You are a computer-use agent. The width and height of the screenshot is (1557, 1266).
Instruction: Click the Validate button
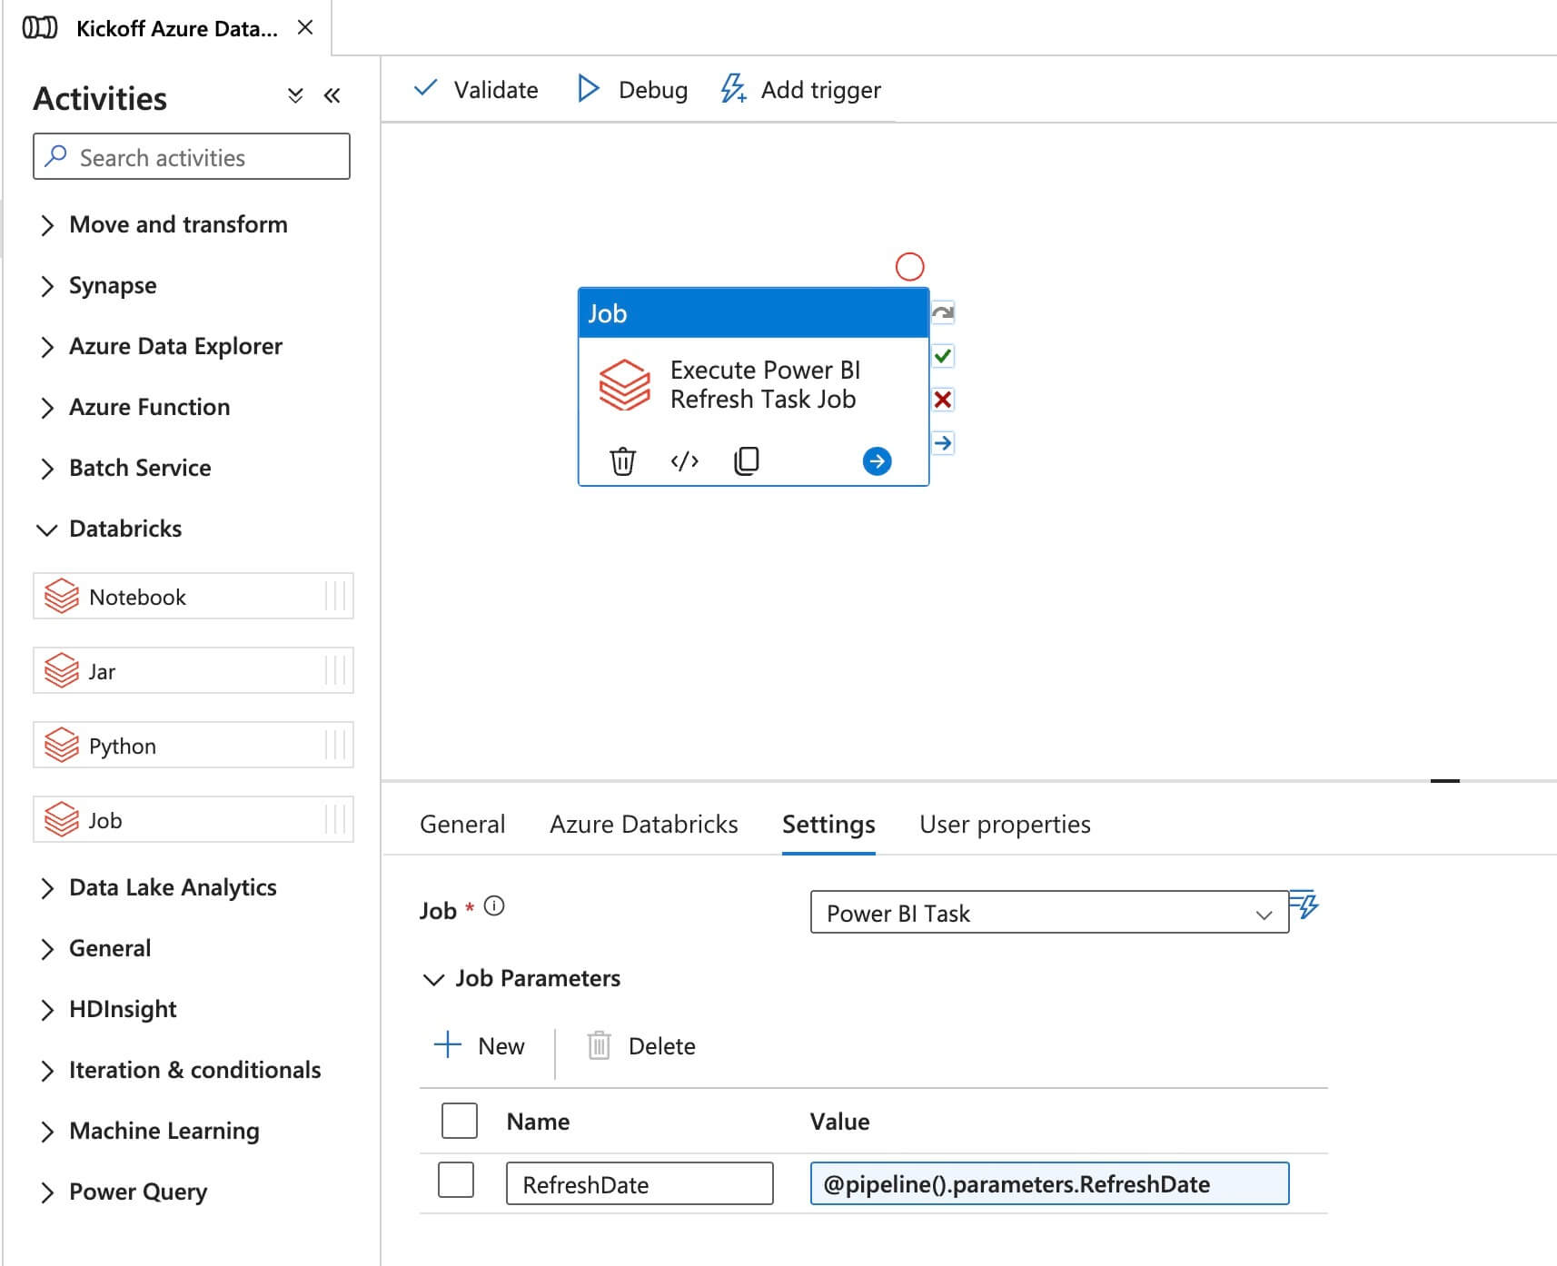click(x=476, y=90)
